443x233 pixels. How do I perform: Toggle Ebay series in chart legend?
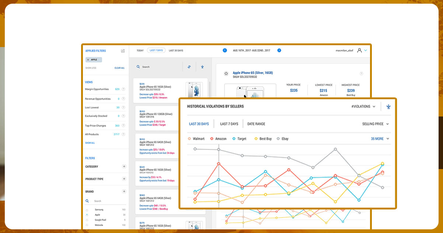(x=282, y=139)
